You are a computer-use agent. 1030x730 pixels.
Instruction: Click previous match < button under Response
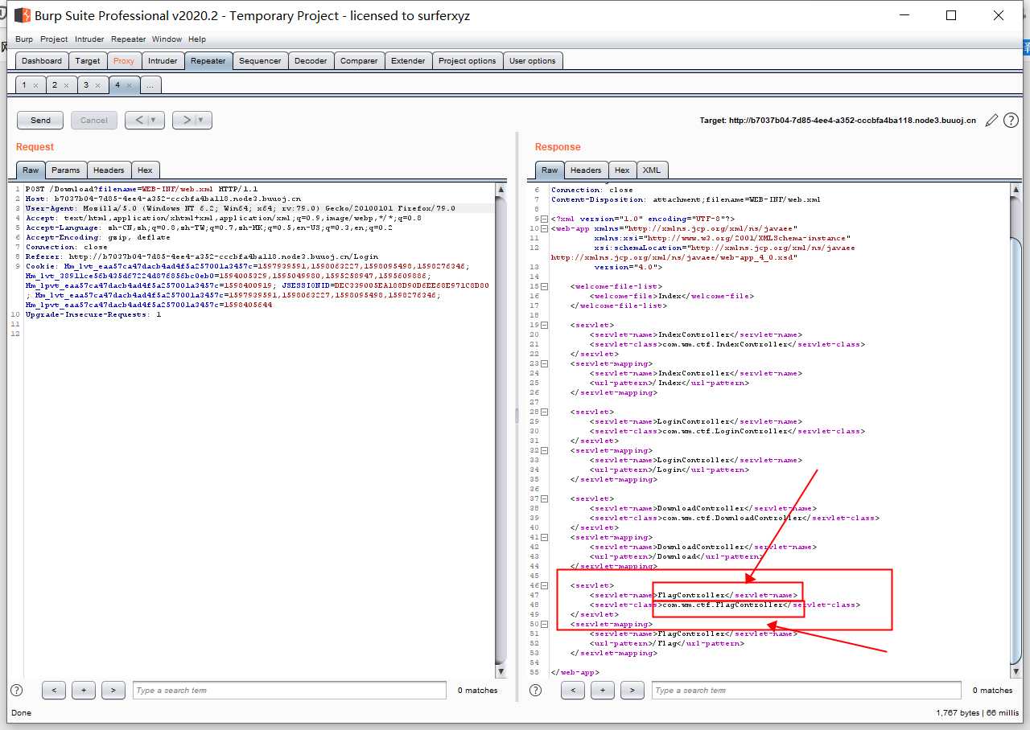[x=573, y=690]
